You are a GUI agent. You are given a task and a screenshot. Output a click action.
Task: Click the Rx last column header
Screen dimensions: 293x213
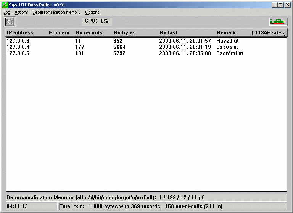tap(168, 33)
